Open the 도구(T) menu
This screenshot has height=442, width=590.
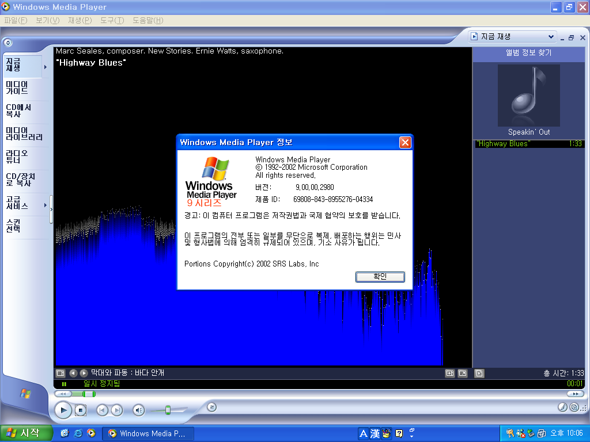tap(112, 20)
